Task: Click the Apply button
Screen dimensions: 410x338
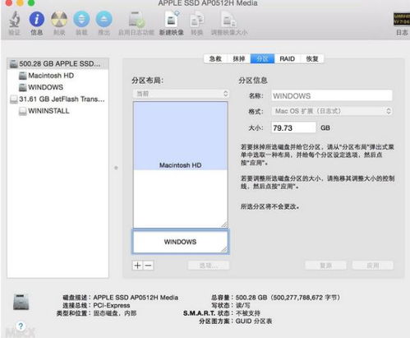Action: click(373, 265)
